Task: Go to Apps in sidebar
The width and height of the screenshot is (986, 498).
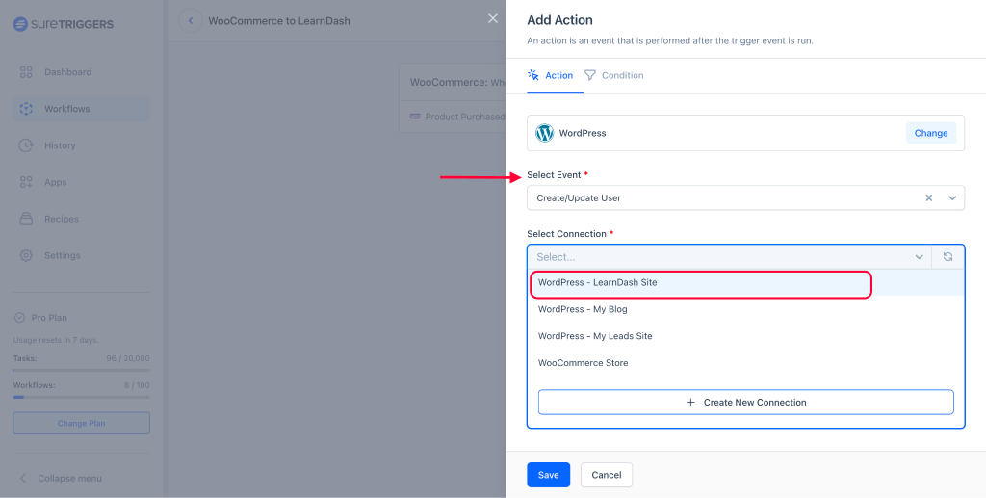Action: coord(81,182)
